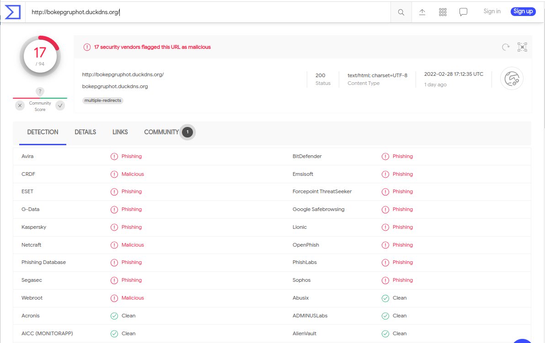Click the clean checkmark icon for Abusix
The width and height of the screenshot is (545, 343).
pyautogui.click(x=385, y=298)
